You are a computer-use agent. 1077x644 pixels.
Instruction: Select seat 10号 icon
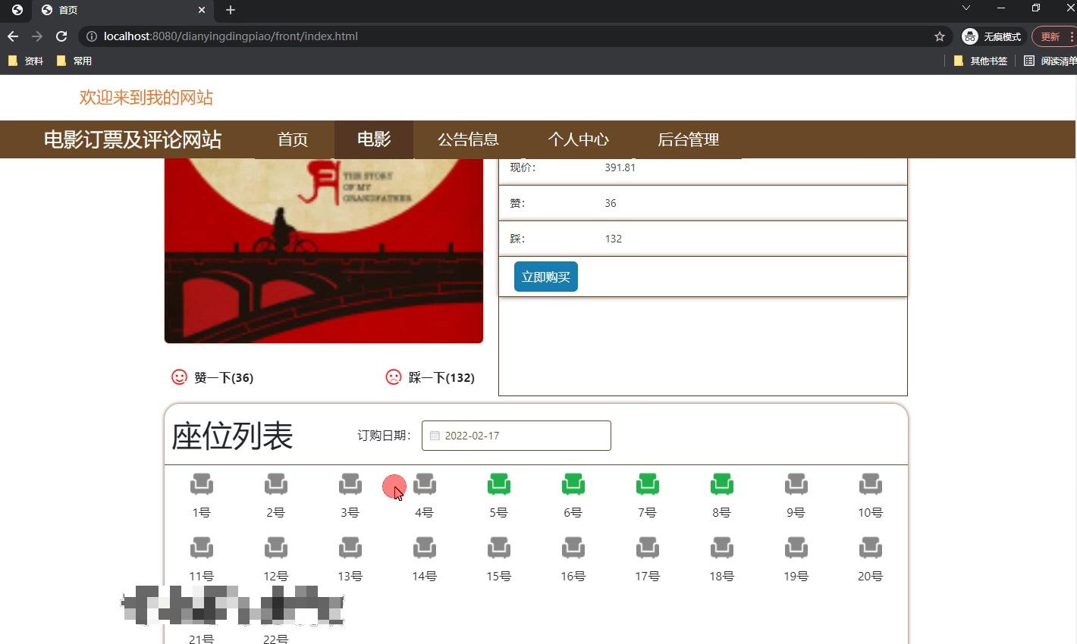(x=870, y=484)
